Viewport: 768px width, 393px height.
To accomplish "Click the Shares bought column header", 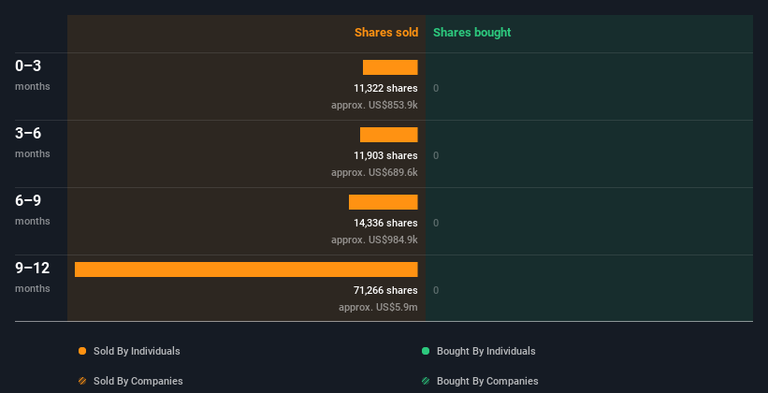I will [x=472, y=33].
